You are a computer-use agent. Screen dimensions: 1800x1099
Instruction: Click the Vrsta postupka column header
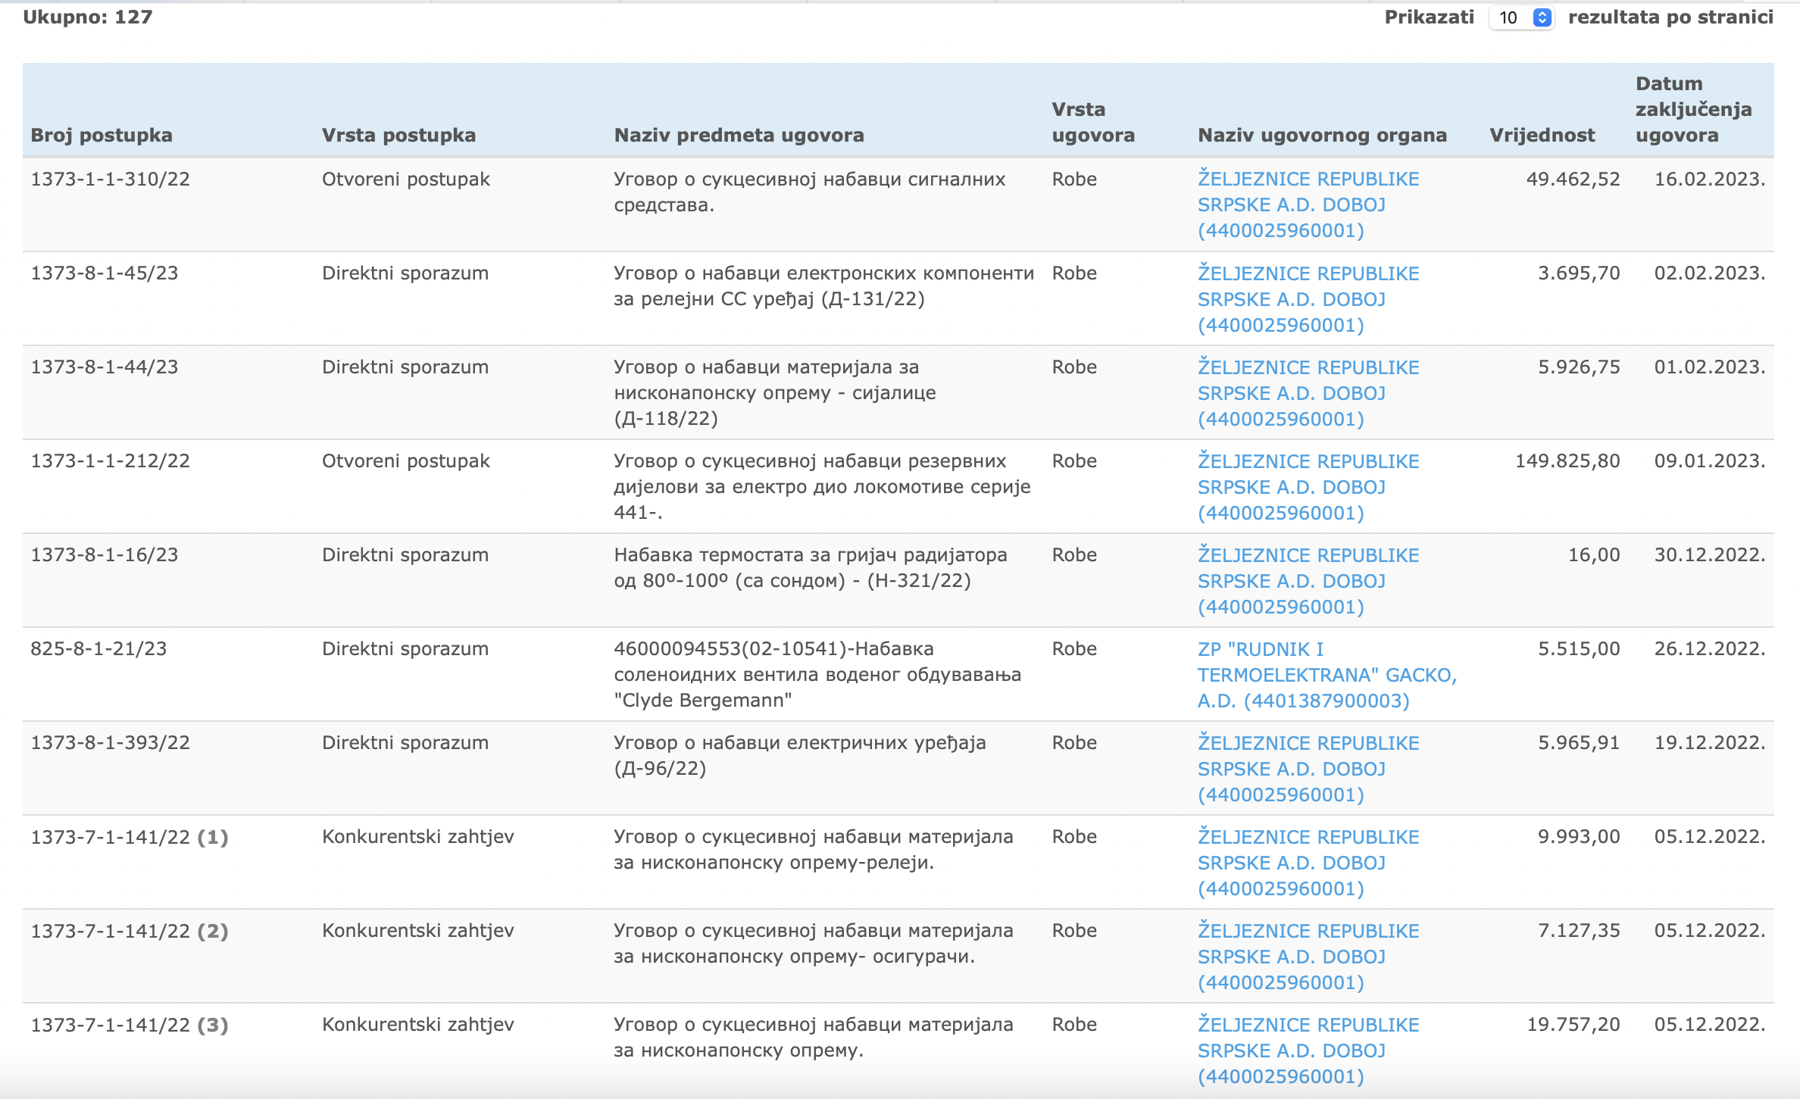pos(398,135)
